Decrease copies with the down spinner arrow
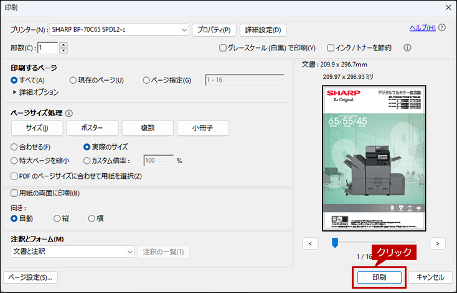Viewport: 457px width, 293px height. (x=64, y=50)
